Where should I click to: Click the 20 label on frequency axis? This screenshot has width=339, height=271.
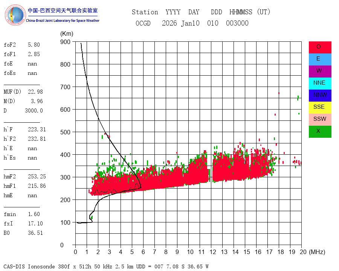(x=303, y=252)
